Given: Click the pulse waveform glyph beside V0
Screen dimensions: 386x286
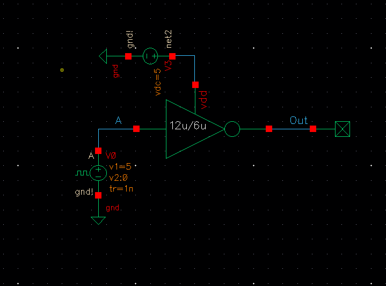Looking at the screenshot, I should [82, 173].
